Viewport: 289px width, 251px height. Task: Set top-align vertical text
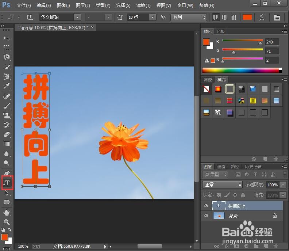216,17
